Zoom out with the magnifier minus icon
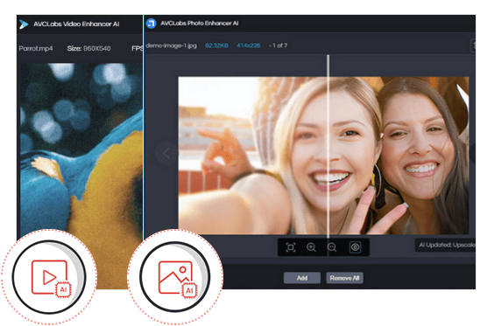480x326 pixels. (332, 246)
